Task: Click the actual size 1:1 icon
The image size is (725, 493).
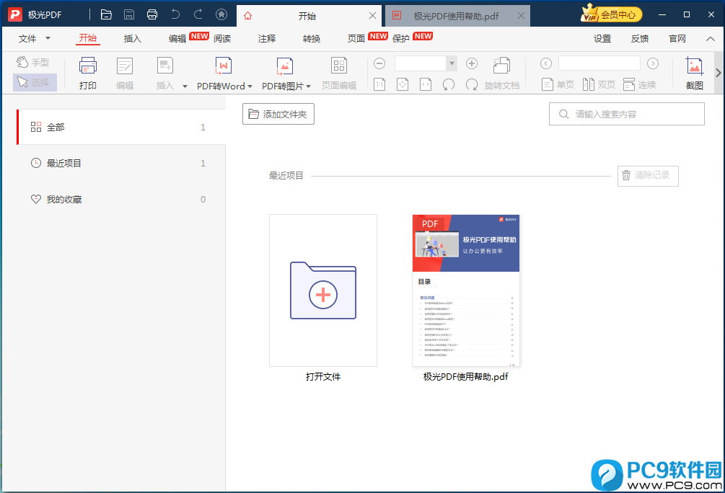Action: tap(379, 84)
